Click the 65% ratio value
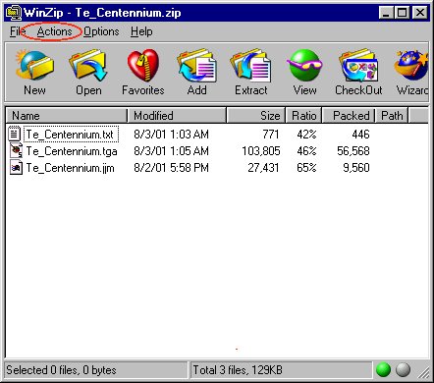Viewport: 434px width, 383px height. [x=306, y=168]
